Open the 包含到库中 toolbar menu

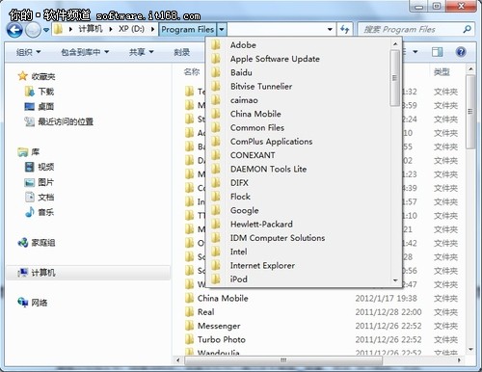point(85,52)
